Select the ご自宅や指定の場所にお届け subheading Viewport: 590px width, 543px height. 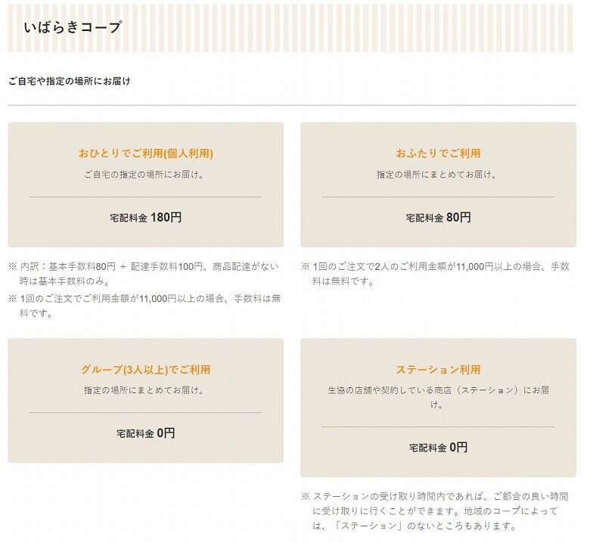[x=70, y=81]
